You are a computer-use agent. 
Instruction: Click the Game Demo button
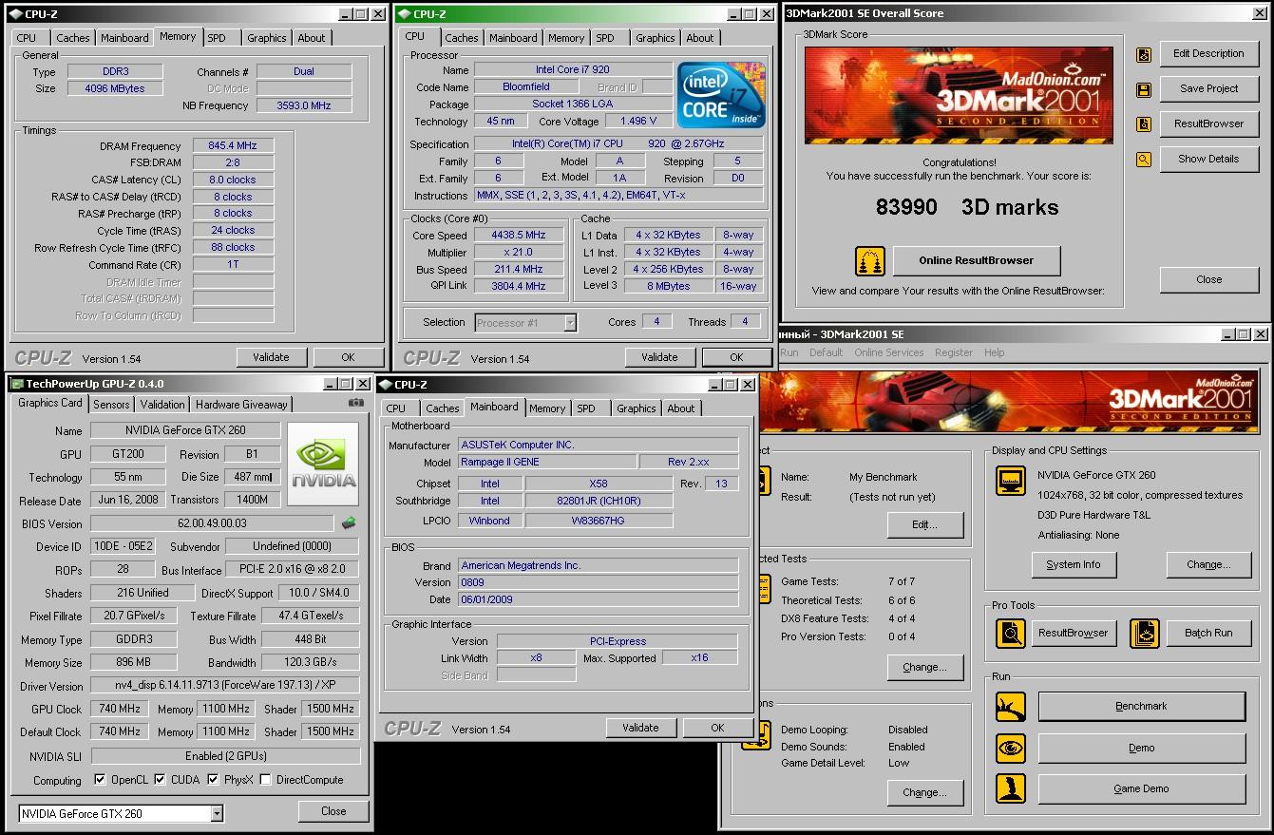(1141, 788)
